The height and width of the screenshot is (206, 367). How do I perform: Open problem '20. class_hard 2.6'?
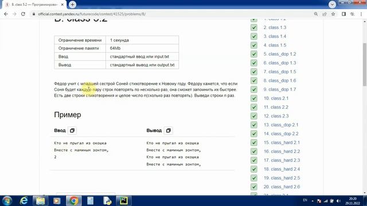tap(282, 187)
